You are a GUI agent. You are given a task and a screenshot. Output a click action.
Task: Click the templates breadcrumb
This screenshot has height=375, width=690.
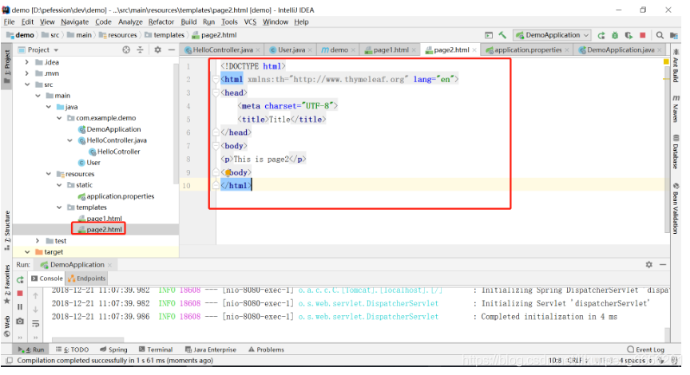pos(165,35)
